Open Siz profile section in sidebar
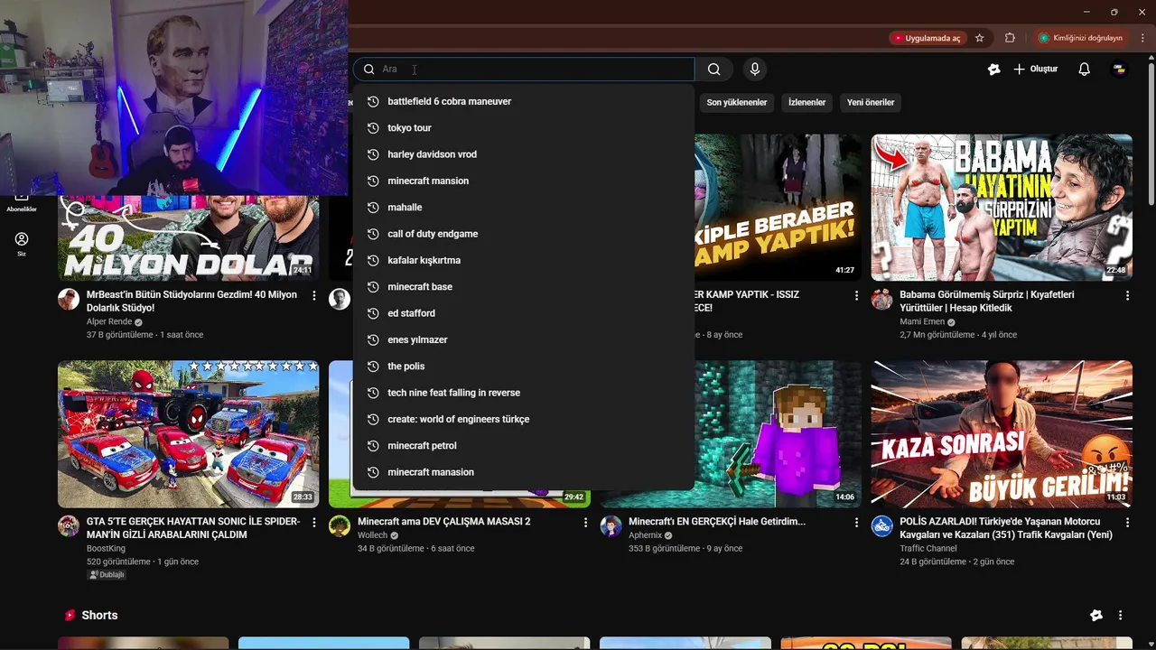The height and width of the screenshot is (650, 1156). tap(22, 245)
